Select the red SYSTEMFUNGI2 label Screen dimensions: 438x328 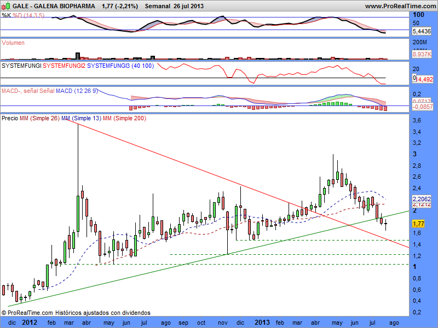[64, 66]
